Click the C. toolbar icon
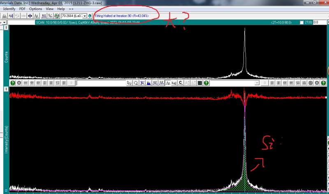The image size is (329, 194). (x=181, y=83)
